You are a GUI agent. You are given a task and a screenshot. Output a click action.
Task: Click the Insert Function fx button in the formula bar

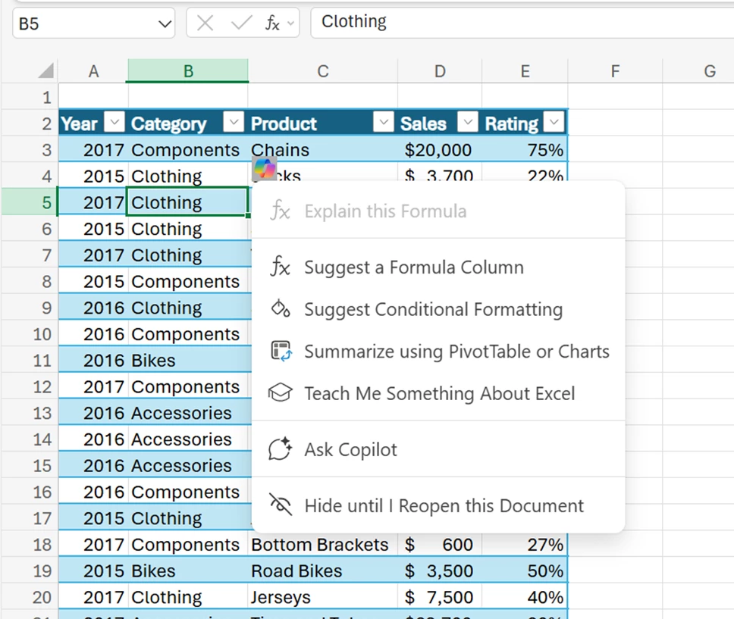tap(272, 23)
